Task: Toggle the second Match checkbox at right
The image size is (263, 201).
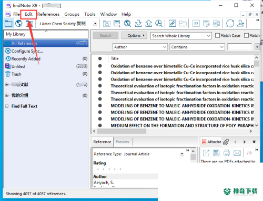Action: tap(246, 35)
